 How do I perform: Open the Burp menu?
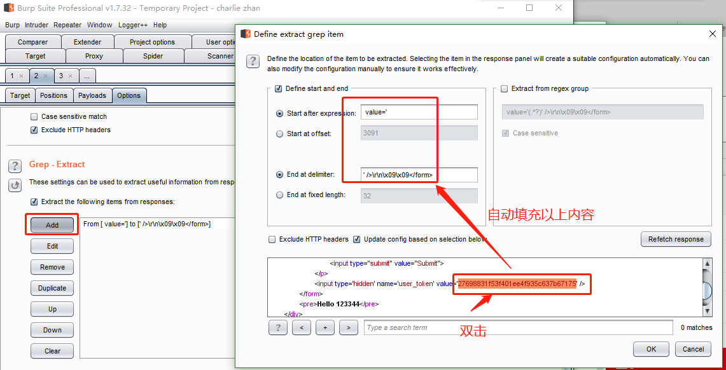[13, 25]
